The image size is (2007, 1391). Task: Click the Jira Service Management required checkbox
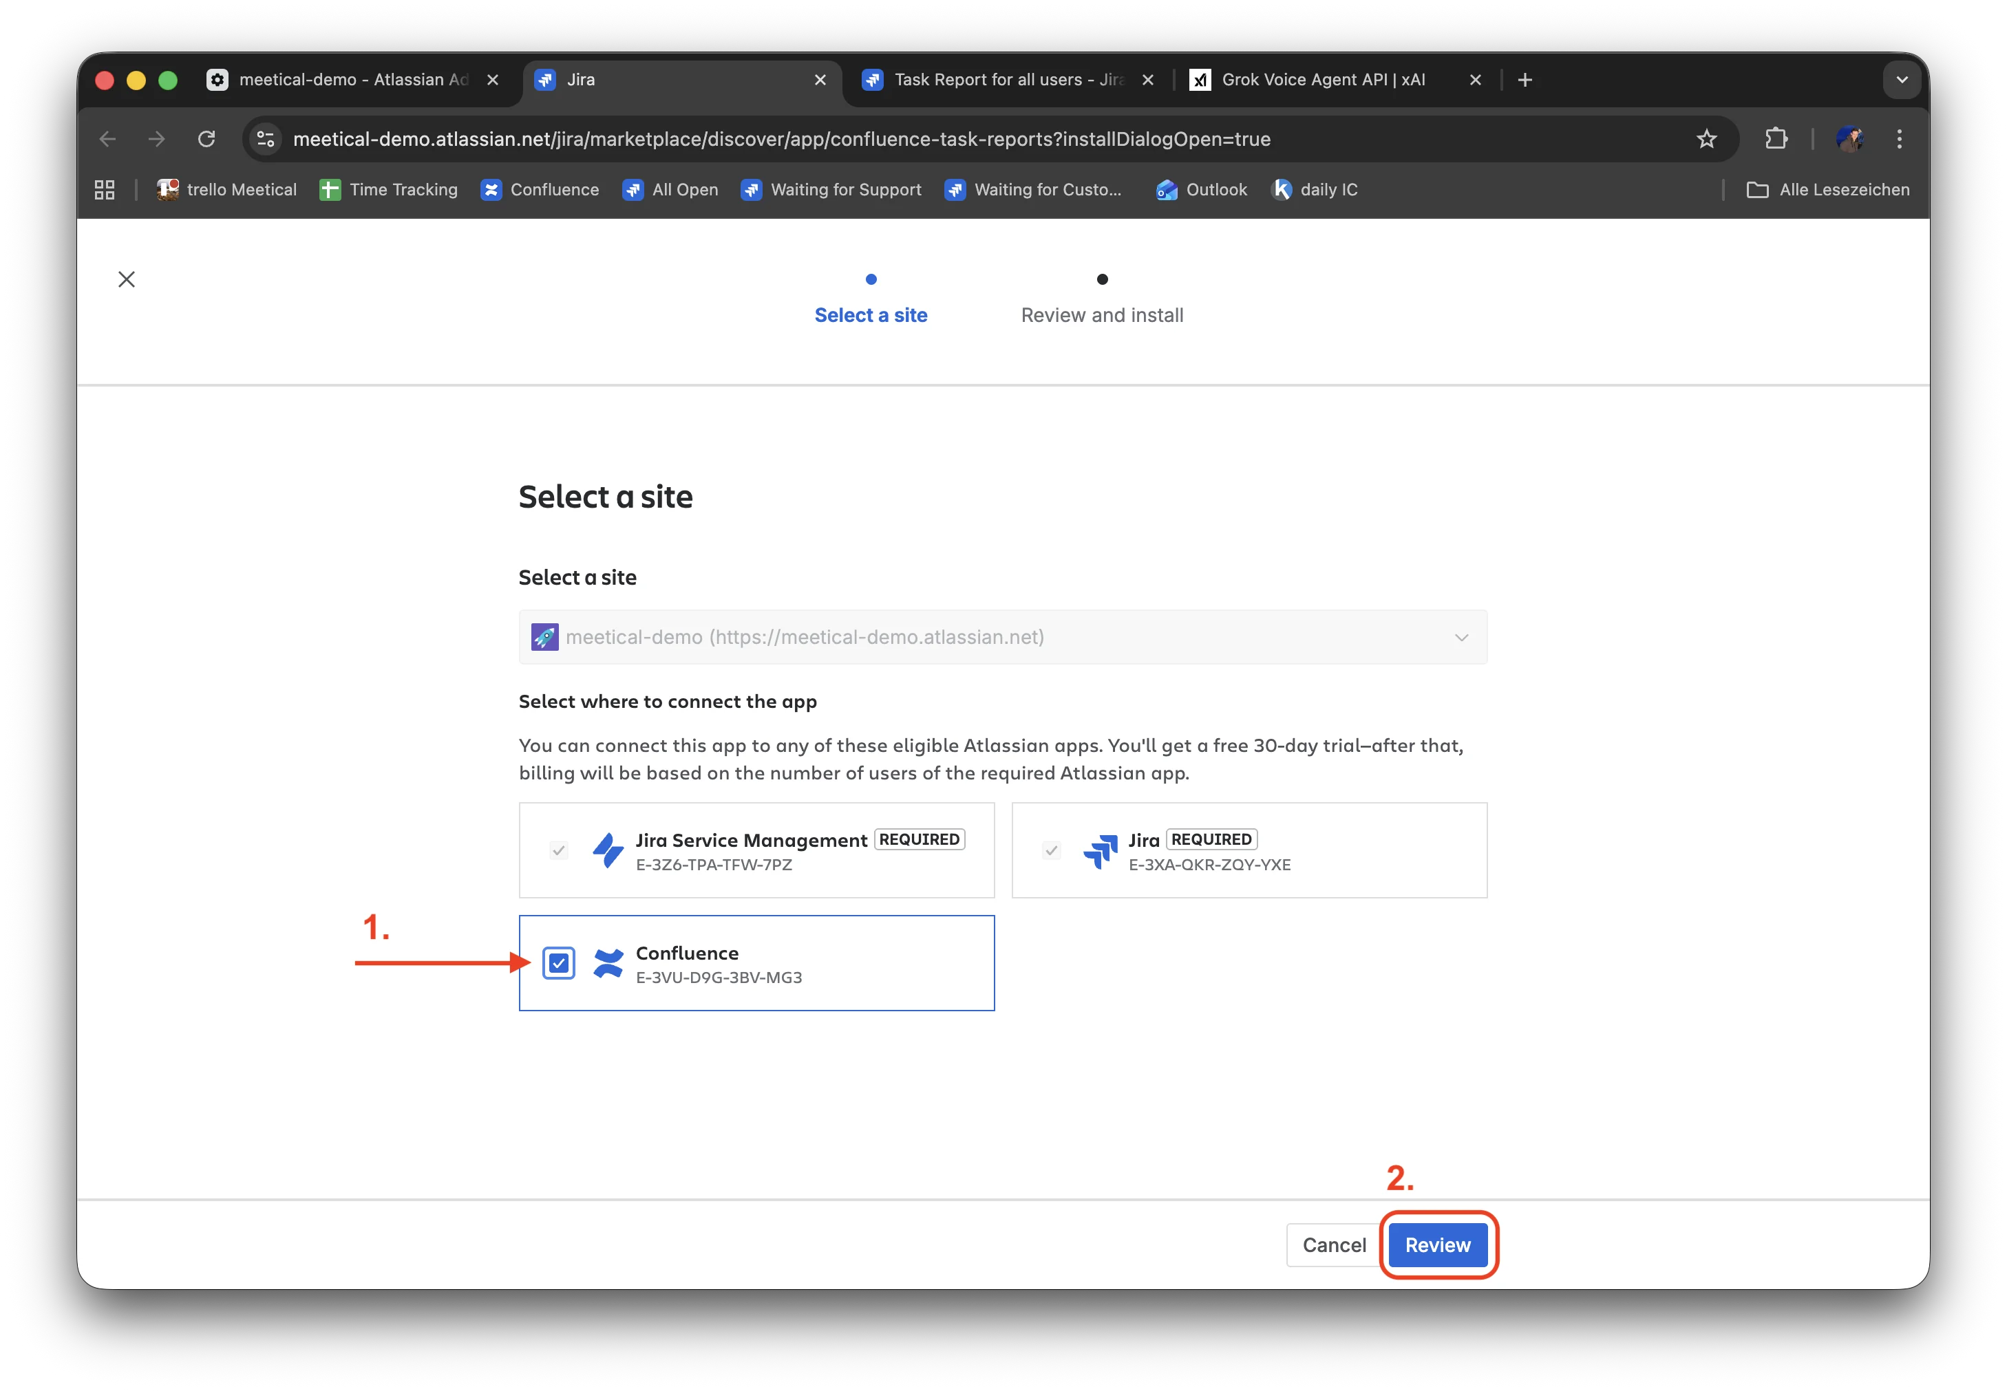558,850
